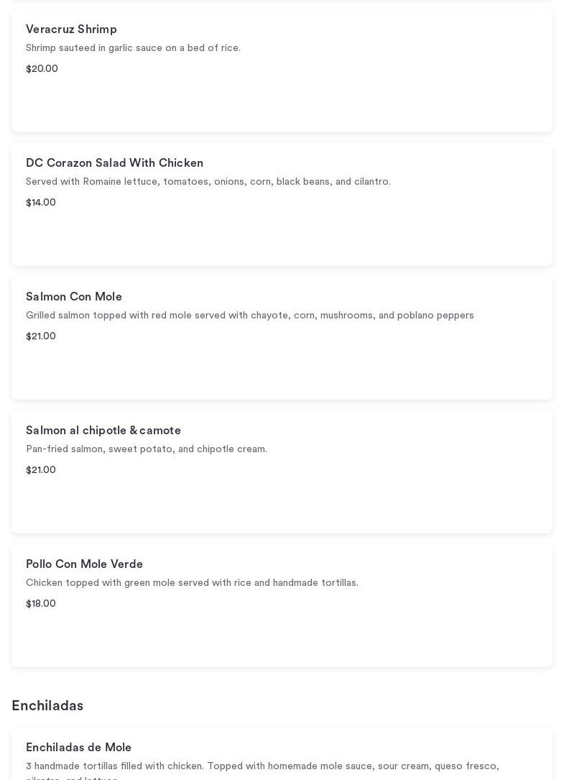This screenshot has width=564, height=780.
Task: Select the DC Corazon Salad With Chicken title
Action: pos(114,163)
